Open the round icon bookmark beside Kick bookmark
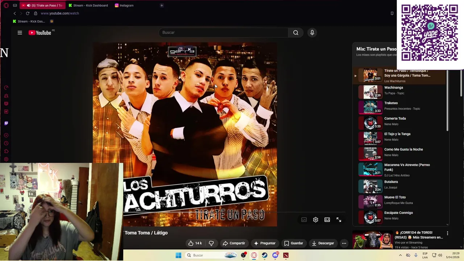Viewport: 464px width, 261px height. tap(51, 21)
